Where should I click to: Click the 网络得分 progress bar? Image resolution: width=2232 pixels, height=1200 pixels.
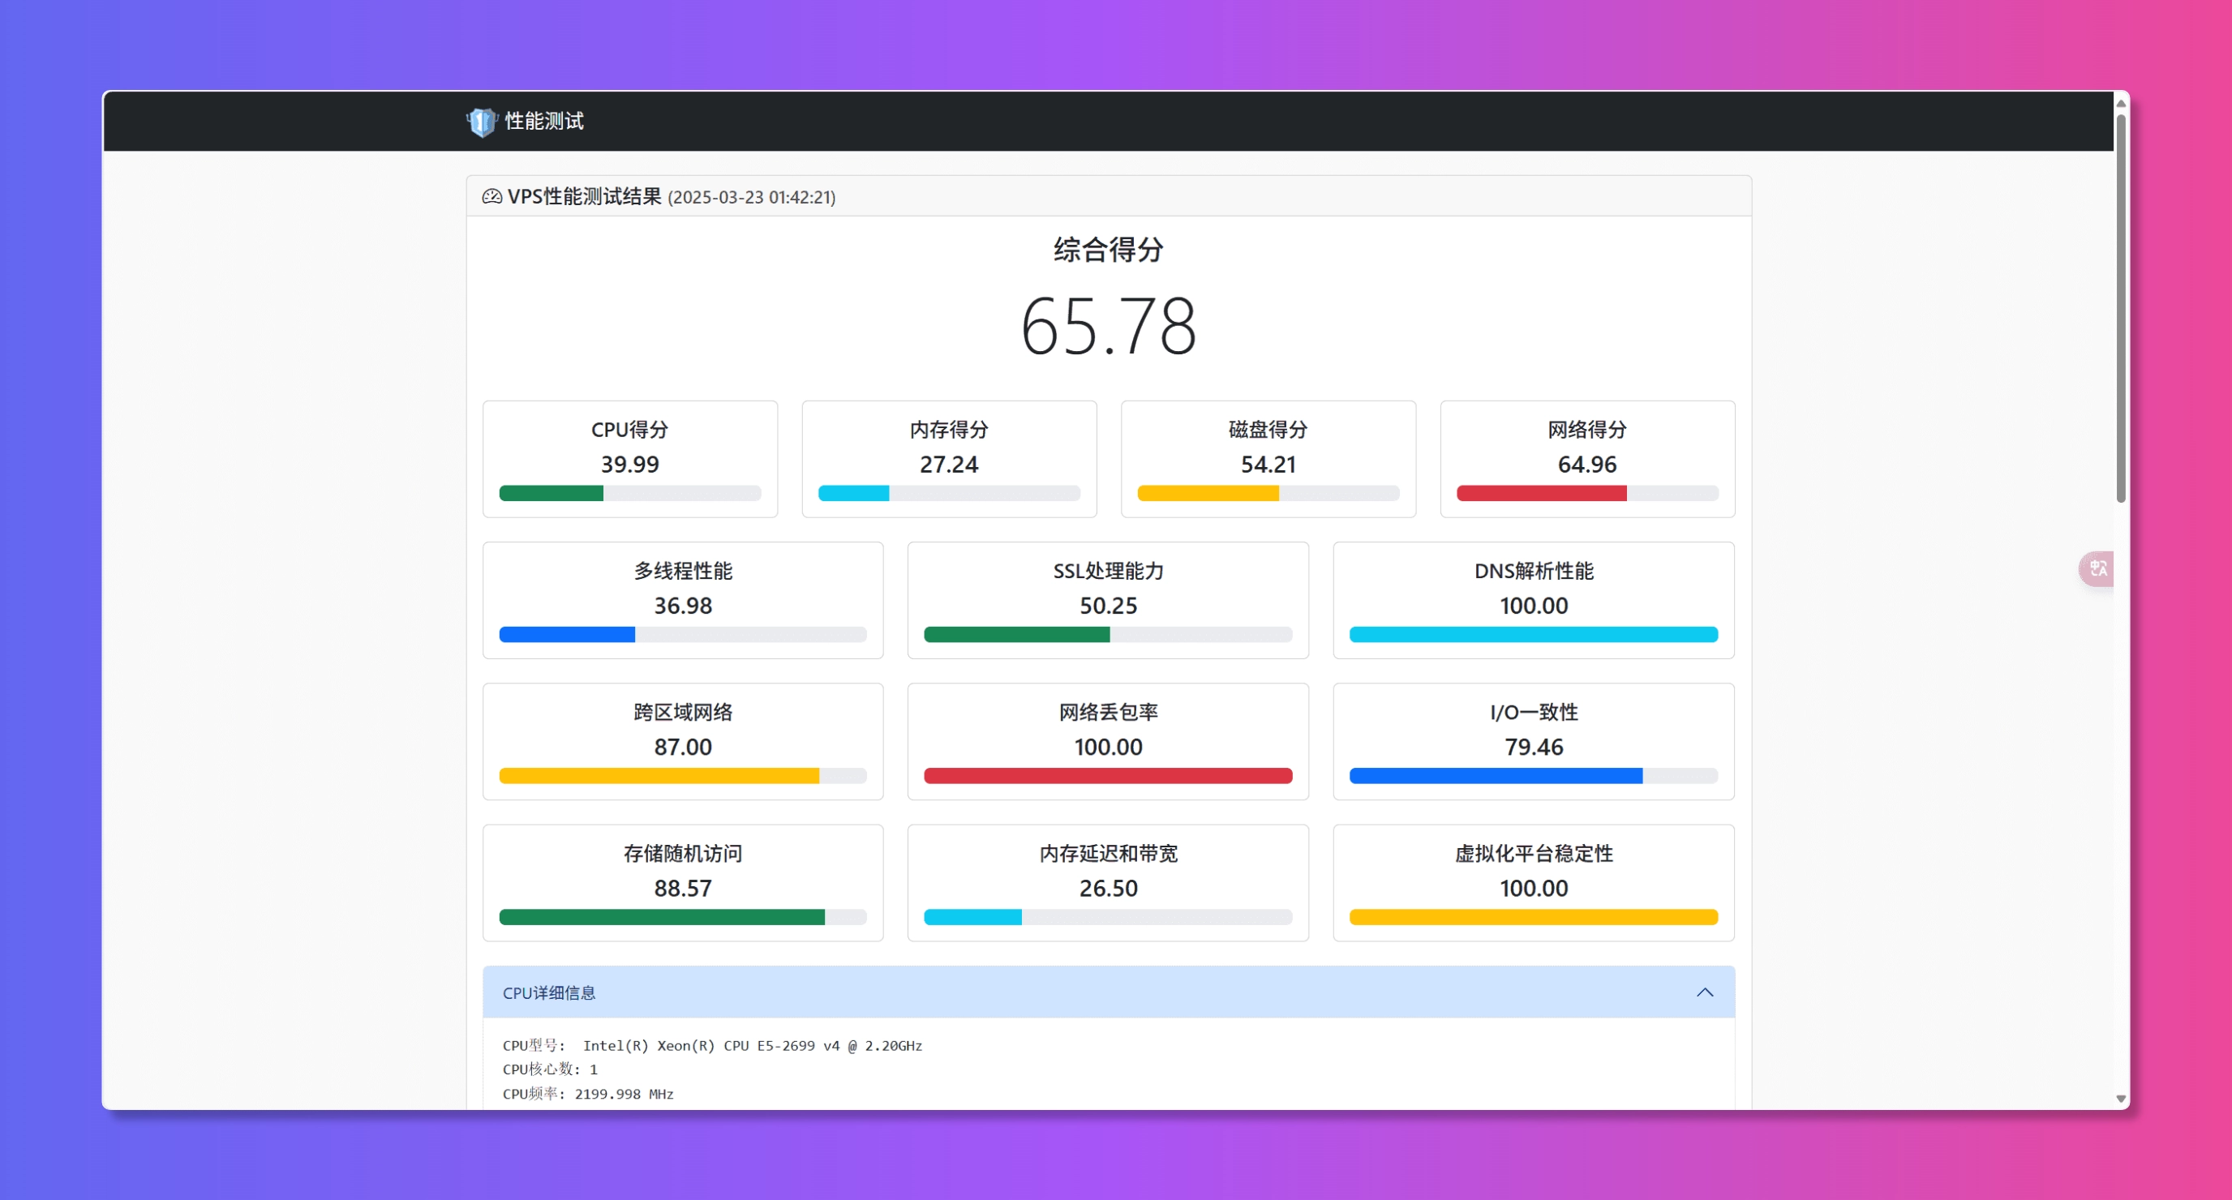pos(1586,493)
